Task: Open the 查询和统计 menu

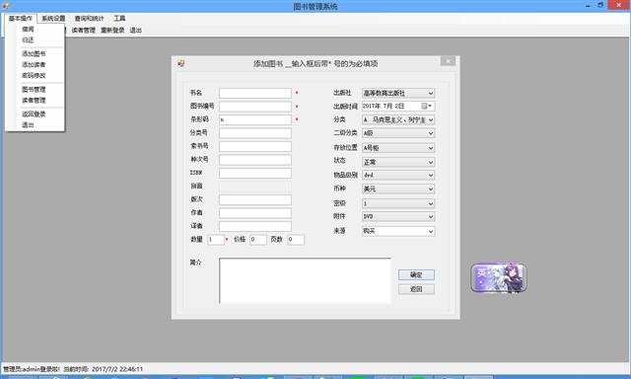Action: pos(89,19)
